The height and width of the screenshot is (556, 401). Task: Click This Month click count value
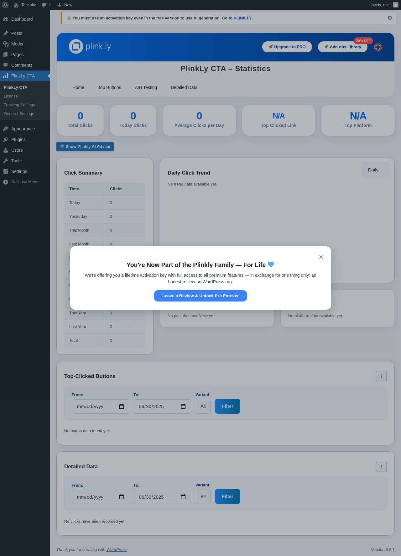coord(111,230)
